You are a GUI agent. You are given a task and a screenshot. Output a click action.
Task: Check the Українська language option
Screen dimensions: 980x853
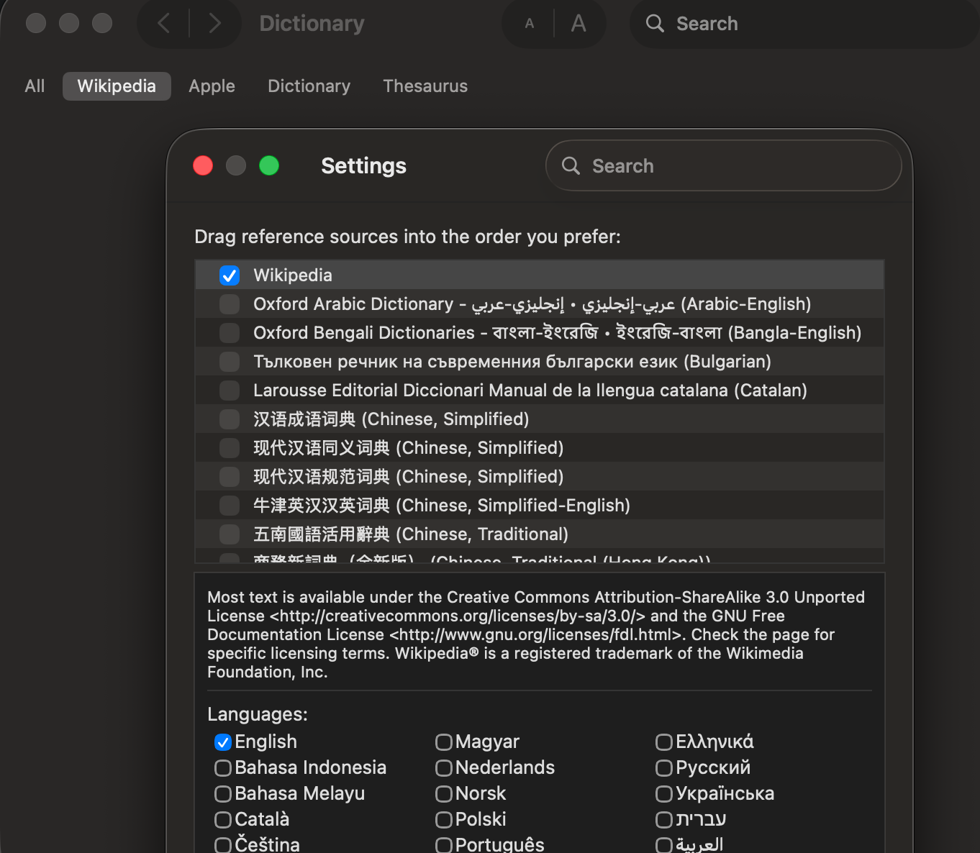coord(664,794)
